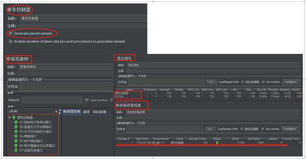The image size is (306, 159).
Task: Click the green shield icon beside 04-弹窗接口
Action: 16,136
